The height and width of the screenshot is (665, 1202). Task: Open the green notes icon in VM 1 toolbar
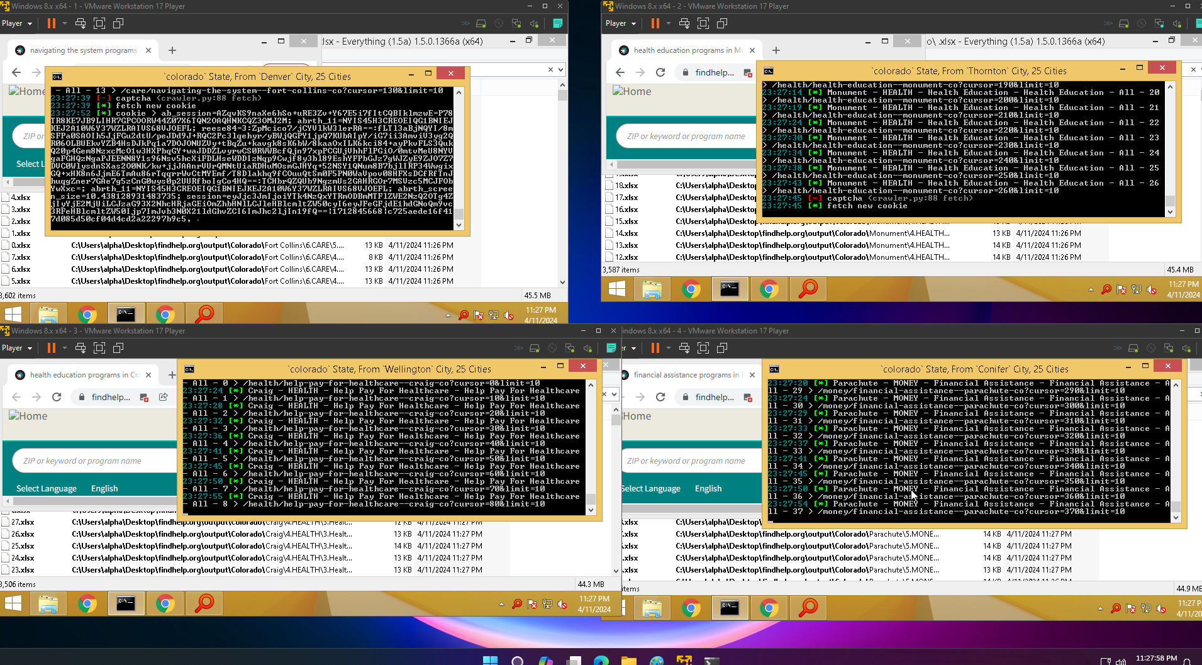pos(557,23)
